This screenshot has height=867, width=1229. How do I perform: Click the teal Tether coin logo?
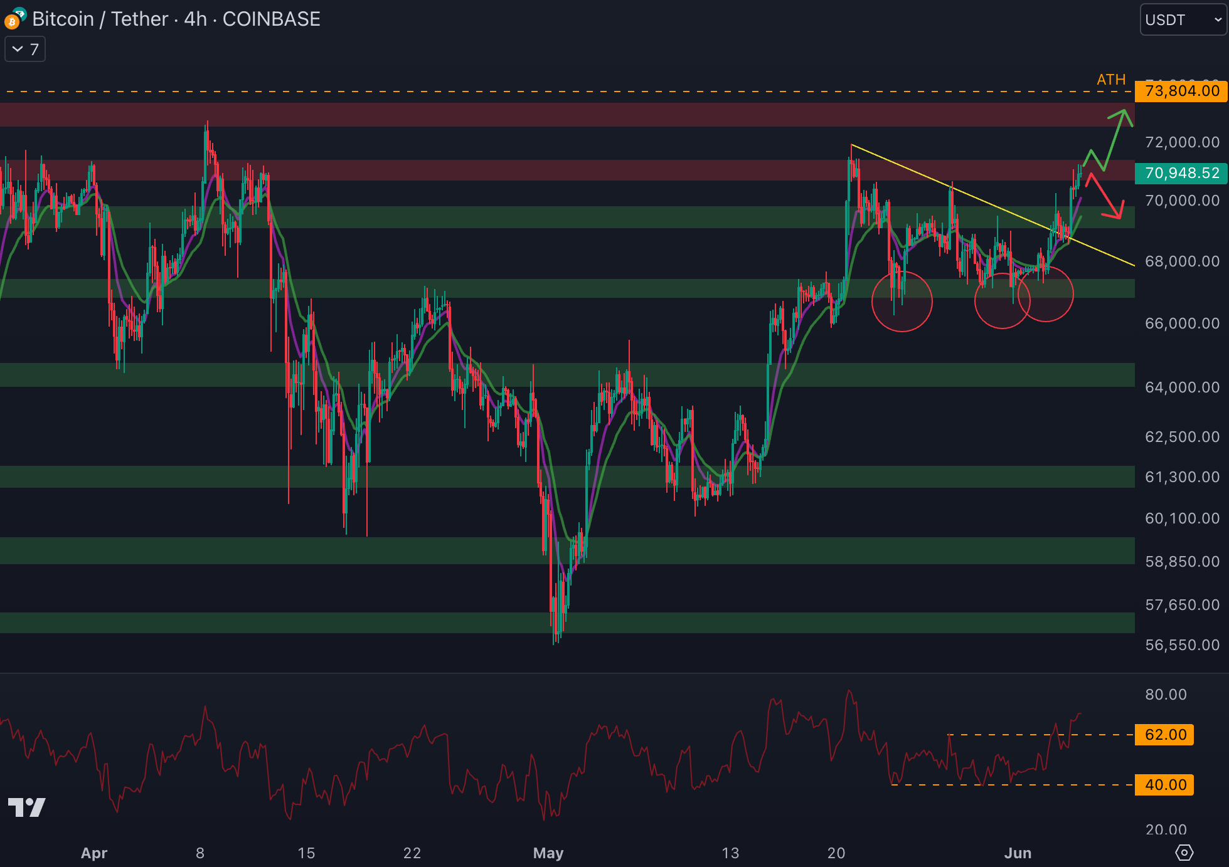click(20, 13)
